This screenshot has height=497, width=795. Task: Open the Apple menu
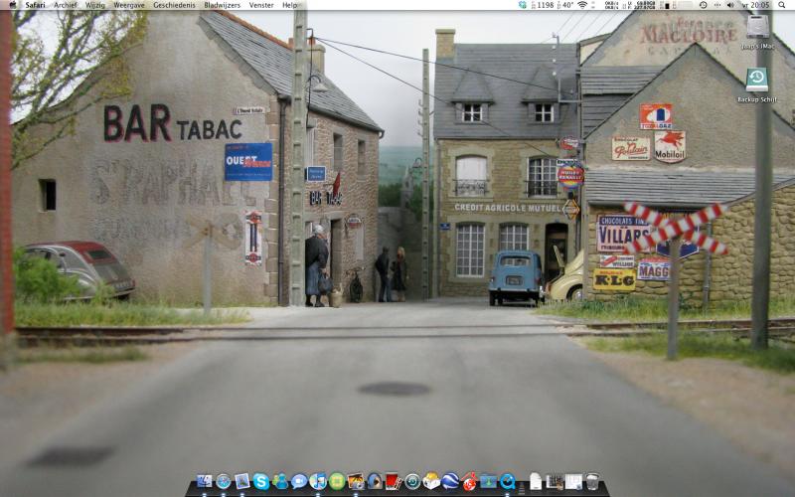[13, 5]
